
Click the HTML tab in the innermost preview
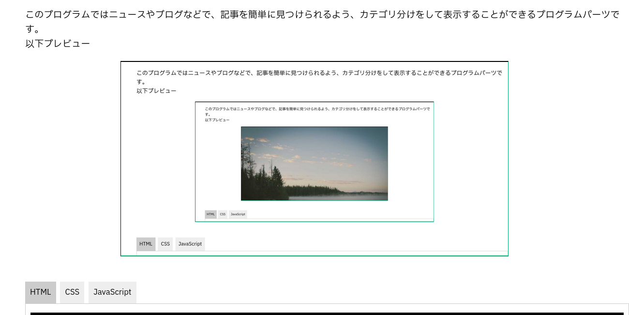click(210, 214)
